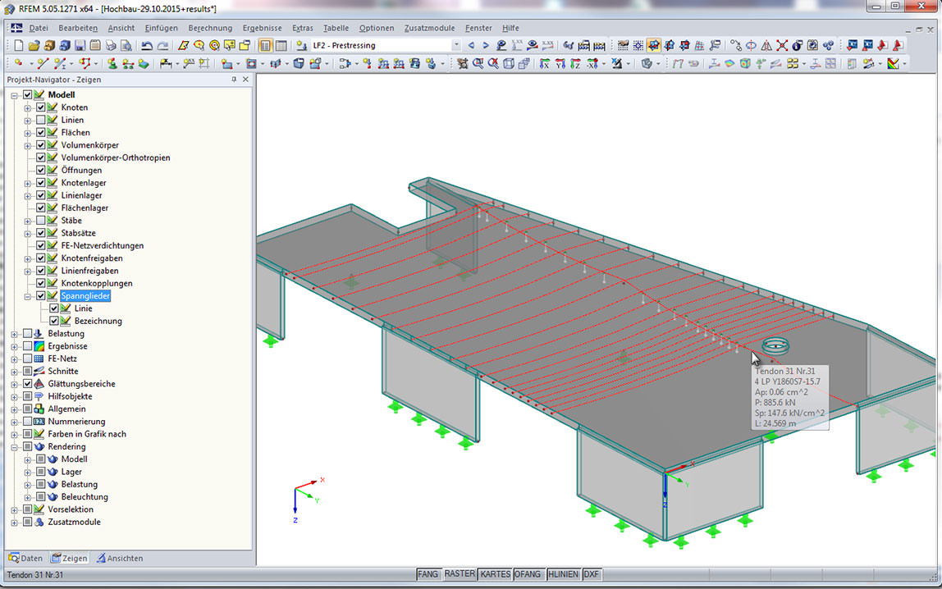Click the zoom window magnifier icon
This screenshot has height=589, width=942.
click(x=478, y=64)
